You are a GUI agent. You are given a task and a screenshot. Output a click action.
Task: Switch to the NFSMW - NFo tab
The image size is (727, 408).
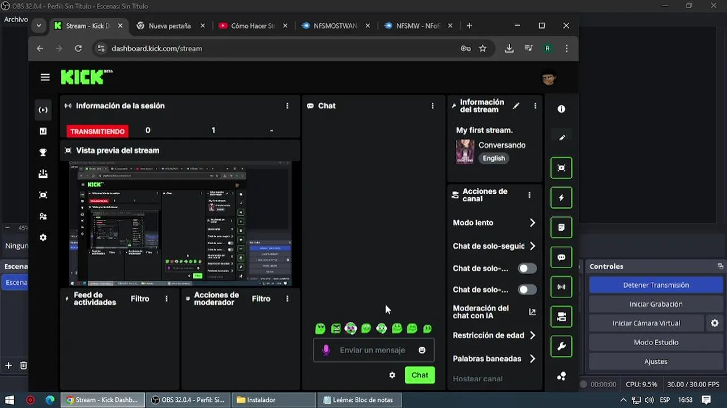[x=418, y=26]
